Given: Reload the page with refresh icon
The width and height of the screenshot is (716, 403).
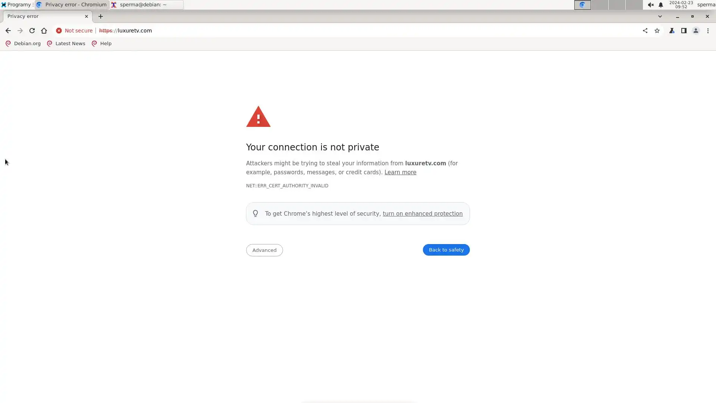Looking at the screenshot, I should [32, 31].
